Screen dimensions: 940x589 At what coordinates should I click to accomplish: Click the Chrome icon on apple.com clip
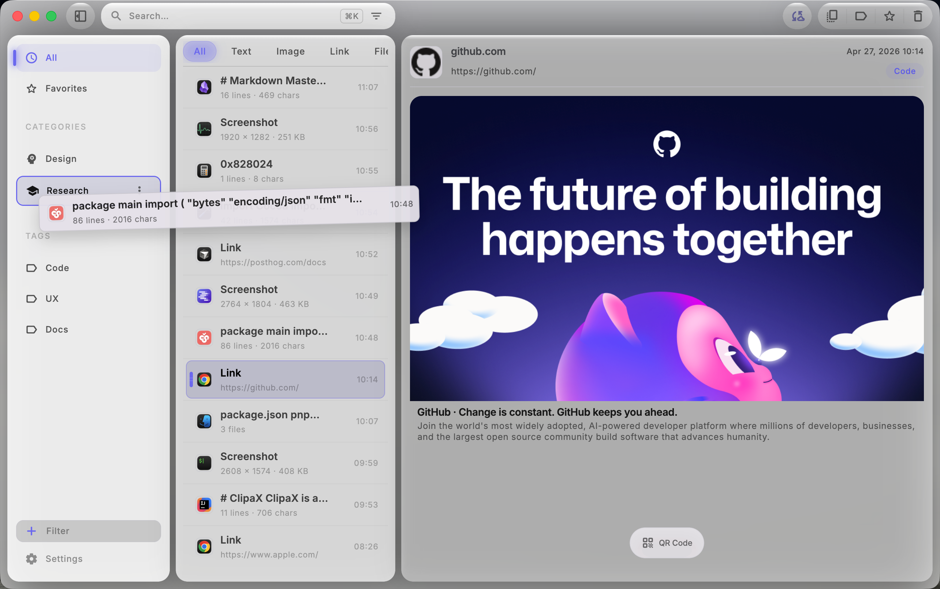(204, 547)
